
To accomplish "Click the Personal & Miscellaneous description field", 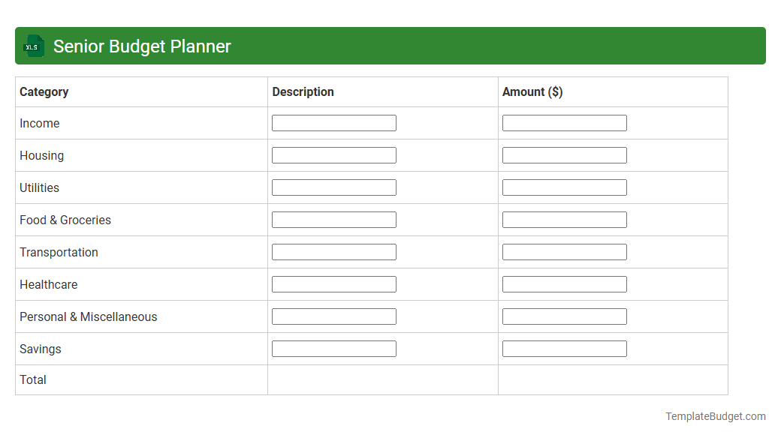I will tap(333, 316).
